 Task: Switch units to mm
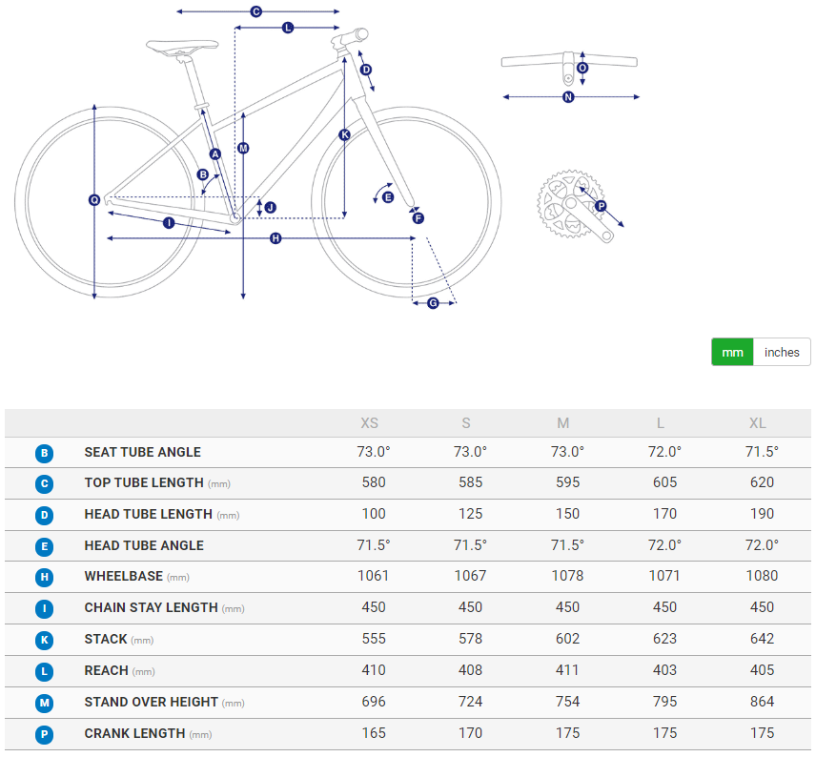click(732, 353)
